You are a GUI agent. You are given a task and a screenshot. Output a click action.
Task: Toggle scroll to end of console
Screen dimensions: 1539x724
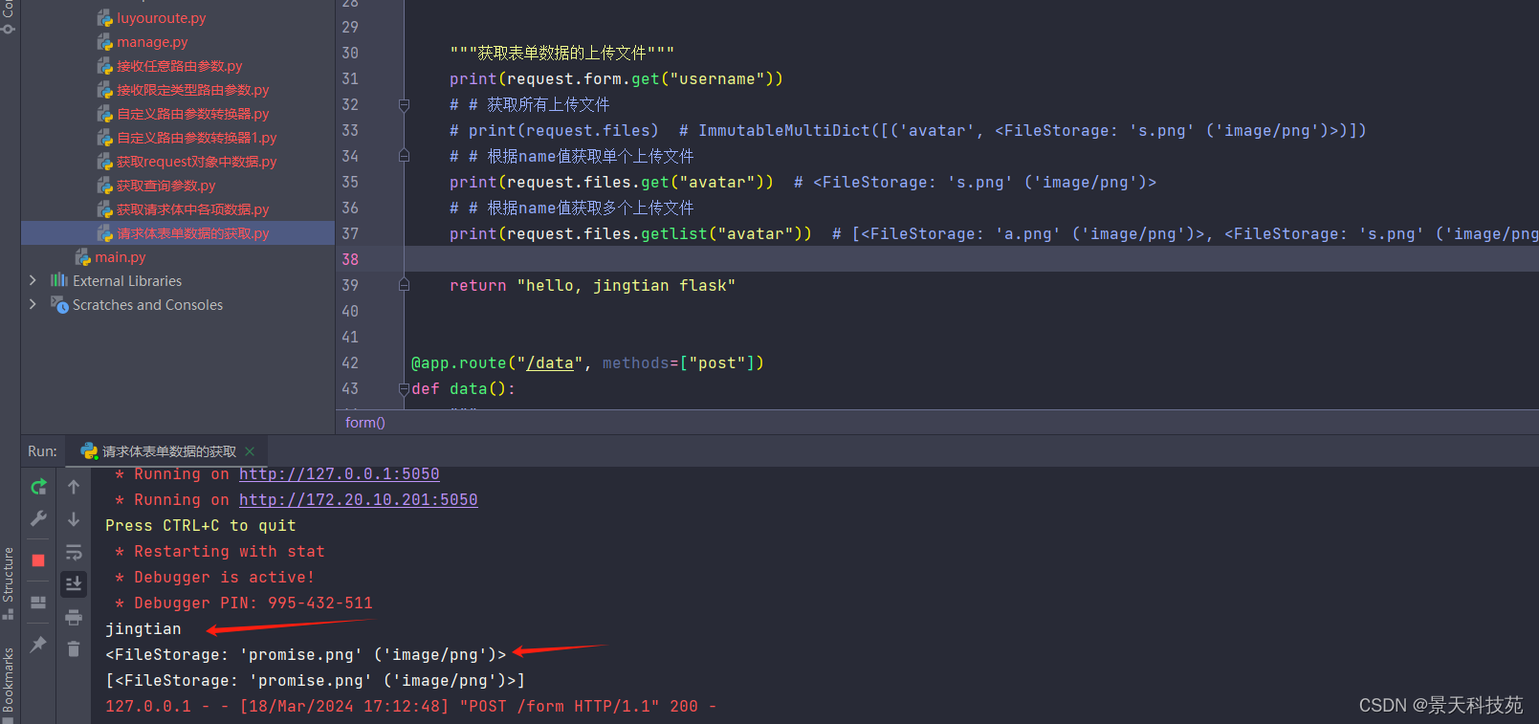(x=74, y=583)
